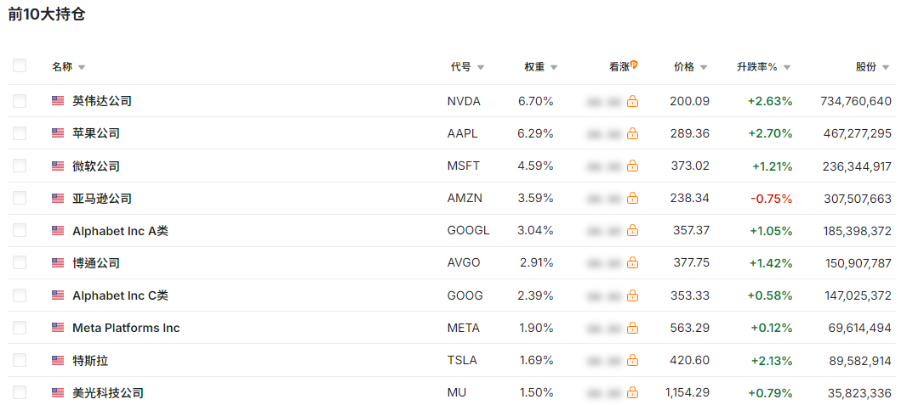Open the 权重 column sort dropdown
This screenshot has width=907, height=405.
point(554,68)
